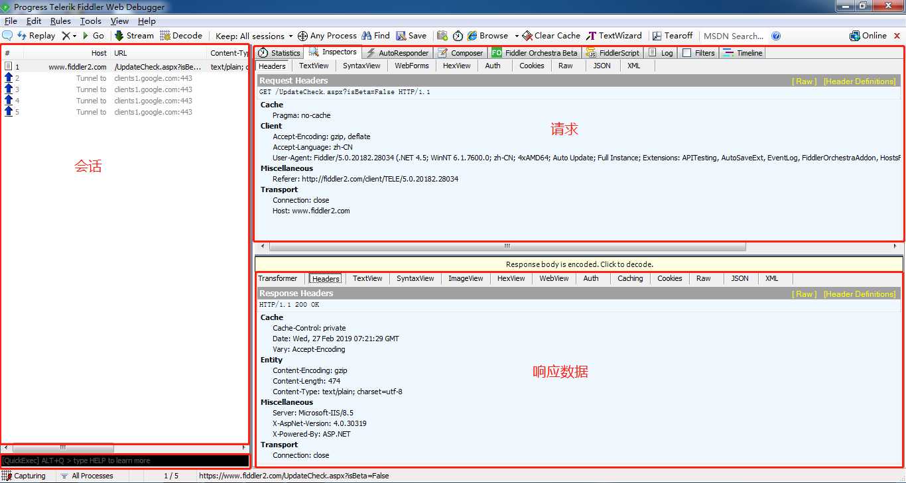This screenshot has width=906, height=483.
Task: Switch to the Composer tab
Action: tap(460, 53)
